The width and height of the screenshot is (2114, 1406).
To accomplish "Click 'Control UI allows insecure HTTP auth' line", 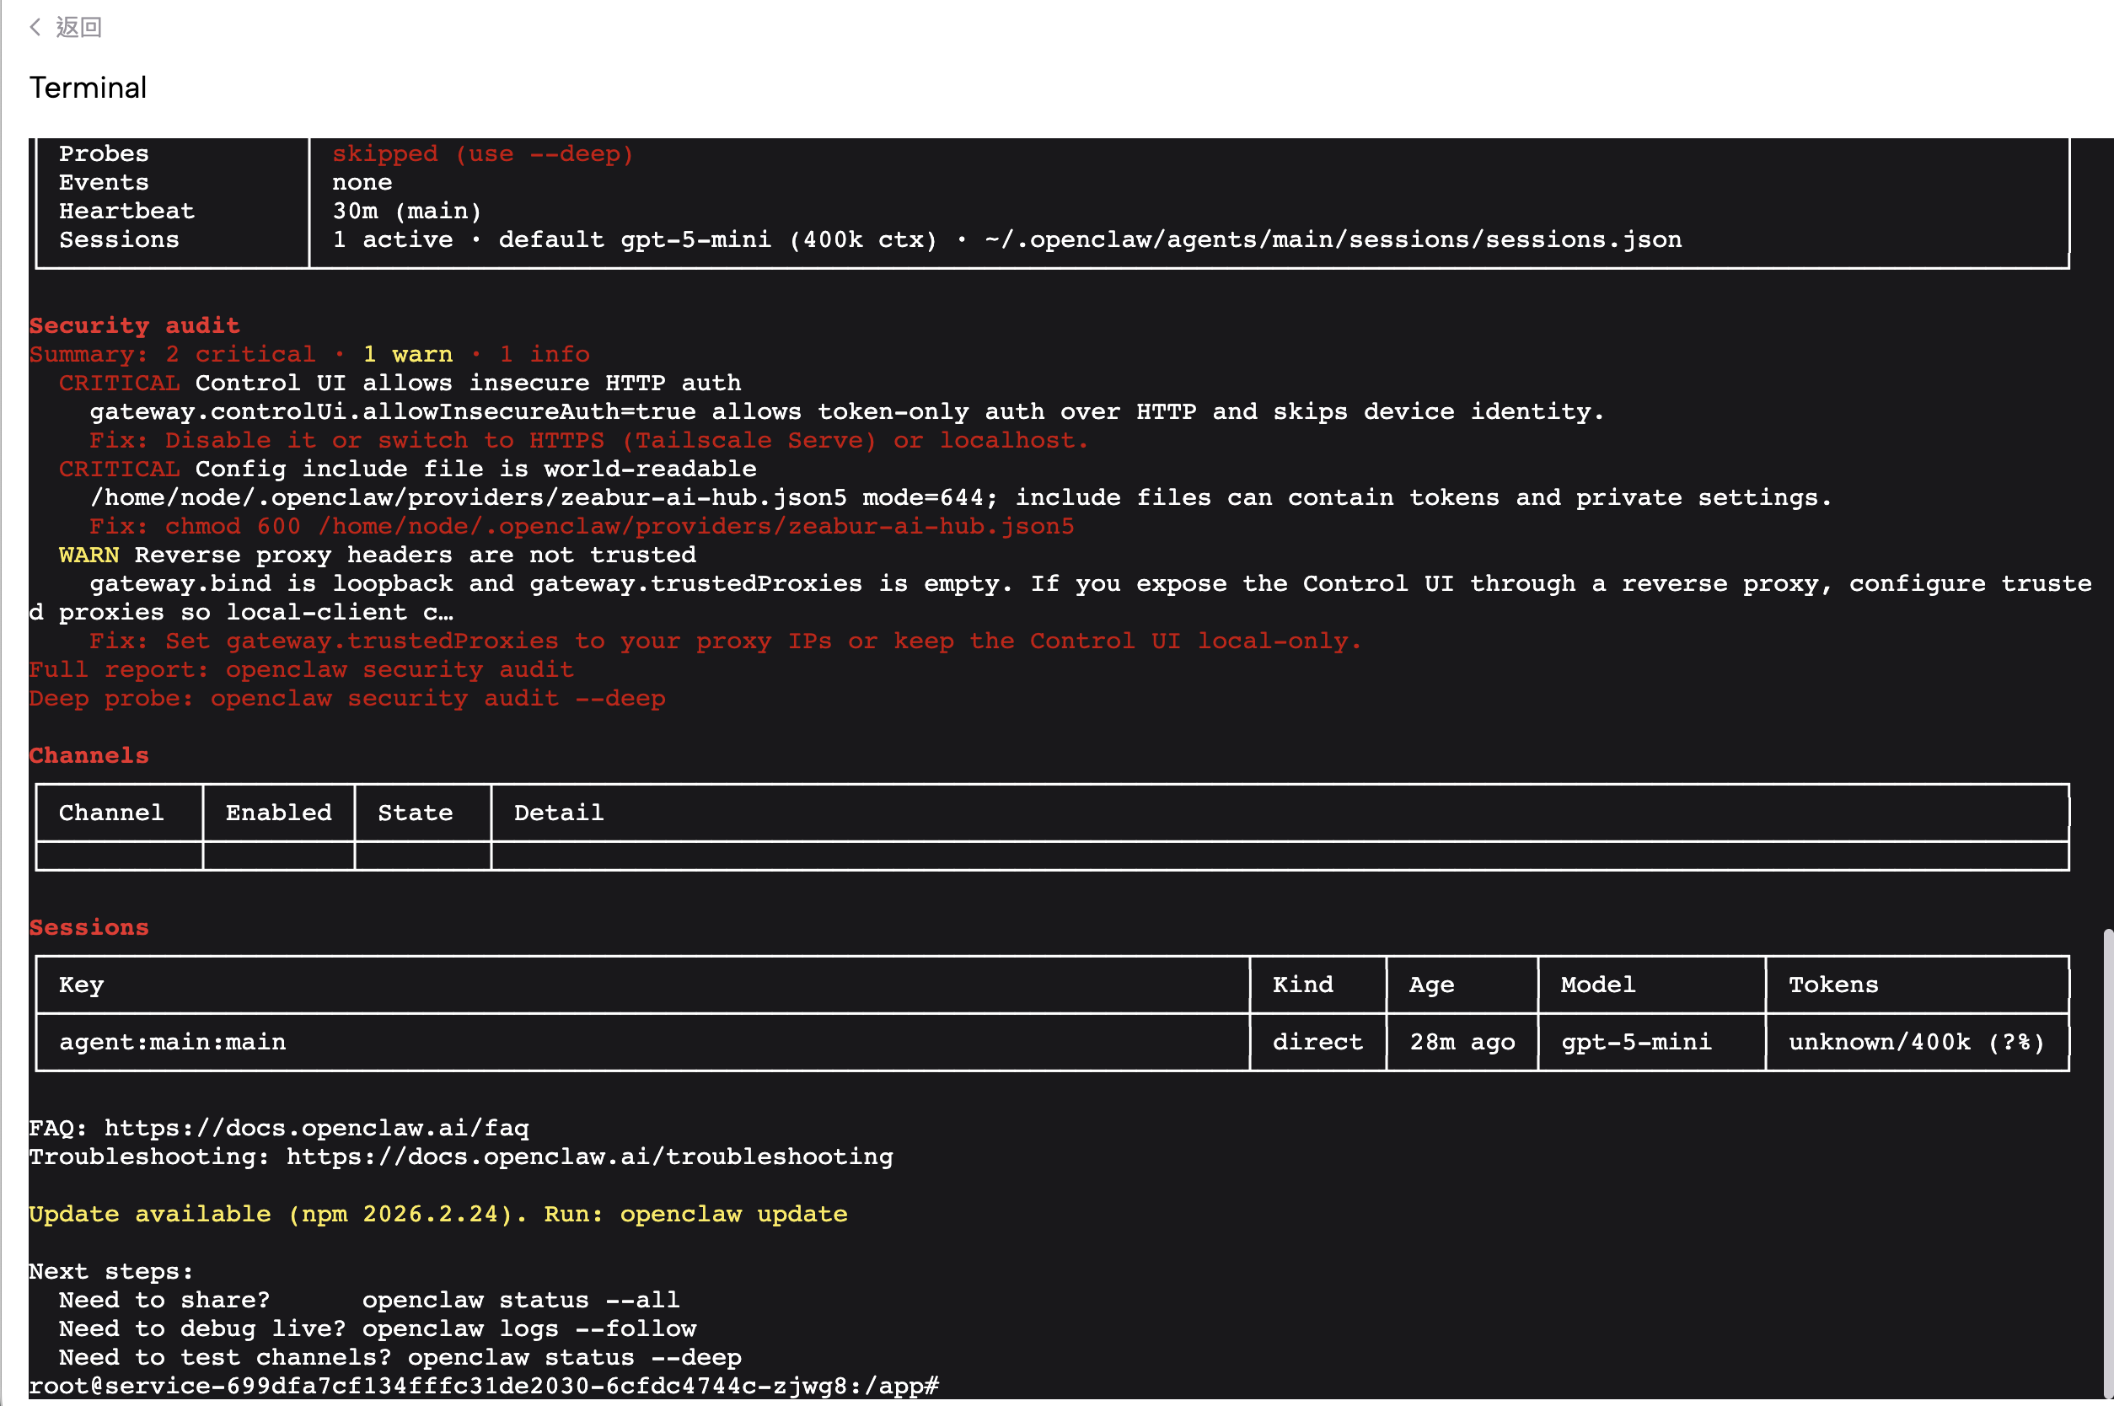I will 400,382.
